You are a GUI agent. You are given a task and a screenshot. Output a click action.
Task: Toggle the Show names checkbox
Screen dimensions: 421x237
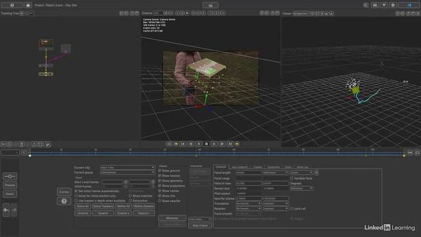click(159, 191)
